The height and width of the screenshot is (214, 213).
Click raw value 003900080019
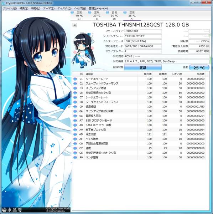pyautogui.click(x=196, y=148)
